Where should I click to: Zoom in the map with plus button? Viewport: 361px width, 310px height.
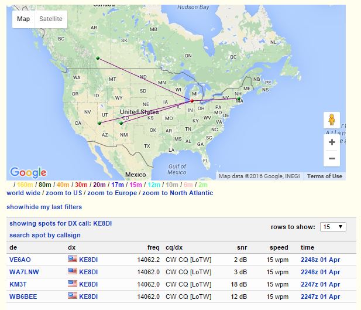tap(332, 142)
